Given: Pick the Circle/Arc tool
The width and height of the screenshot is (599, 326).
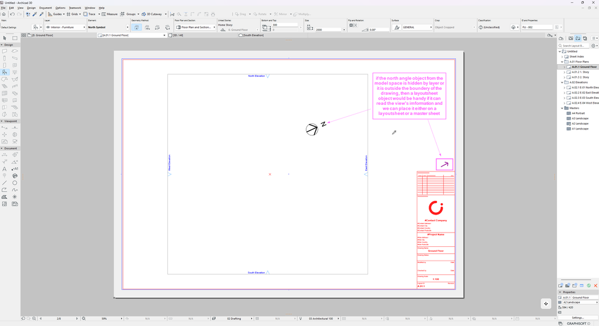Looking at the screenshot, I should point(15,183).
